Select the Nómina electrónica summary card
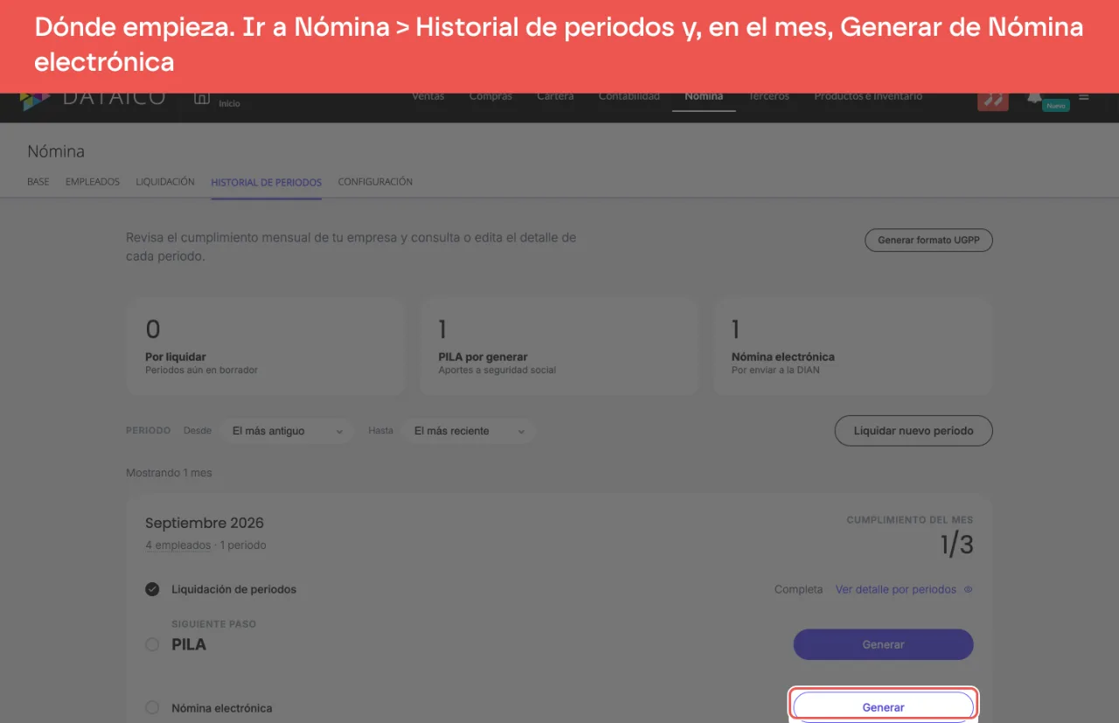1119x723 pixels. tap(852, 345)
